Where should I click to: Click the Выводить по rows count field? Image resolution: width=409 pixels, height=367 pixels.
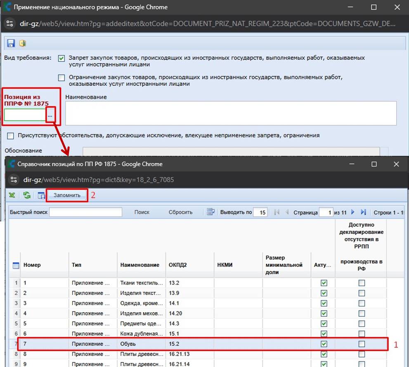(260, 212)
